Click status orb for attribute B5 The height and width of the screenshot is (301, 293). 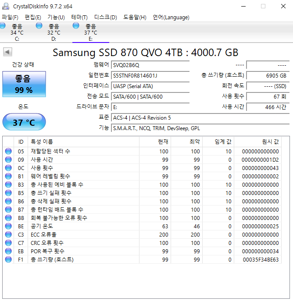tap(8, 193)
